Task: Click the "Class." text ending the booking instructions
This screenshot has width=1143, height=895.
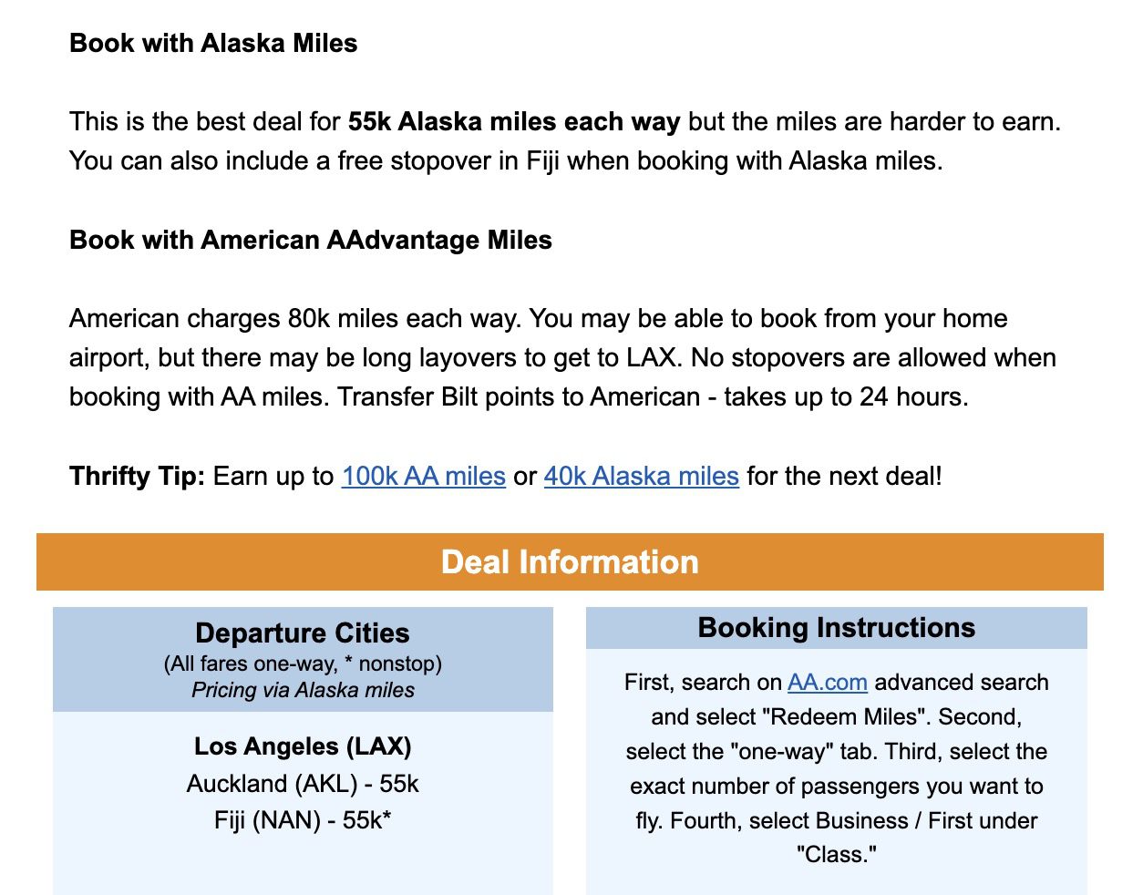Action: tap(836, 854)
